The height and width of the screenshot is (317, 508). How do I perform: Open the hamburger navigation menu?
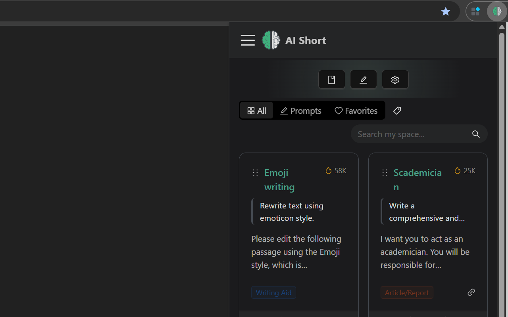pyautogui.click(x=248, y=40)
